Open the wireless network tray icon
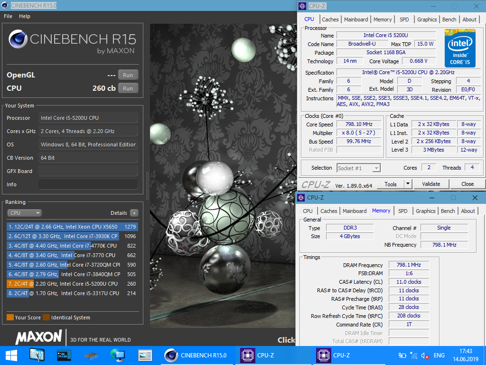 [x=413, y=355]
